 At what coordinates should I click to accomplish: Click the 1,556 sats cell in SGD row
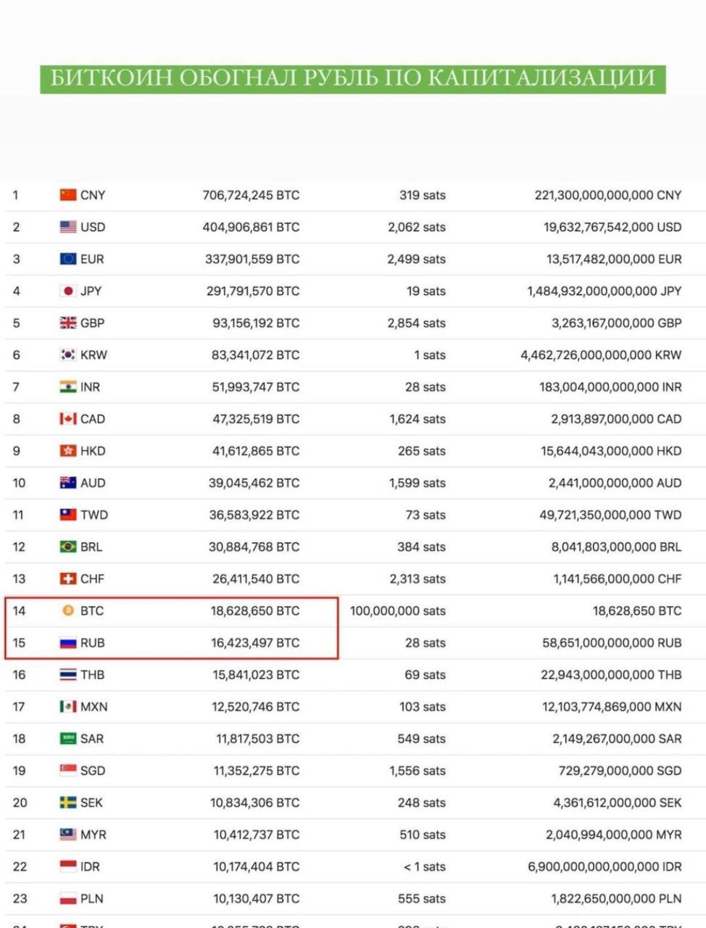coord(418,770)
